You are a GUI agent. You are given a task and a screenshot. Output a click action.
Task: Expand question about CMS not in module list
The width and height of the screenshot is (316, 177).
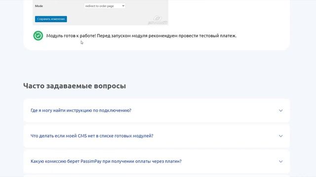157,136
